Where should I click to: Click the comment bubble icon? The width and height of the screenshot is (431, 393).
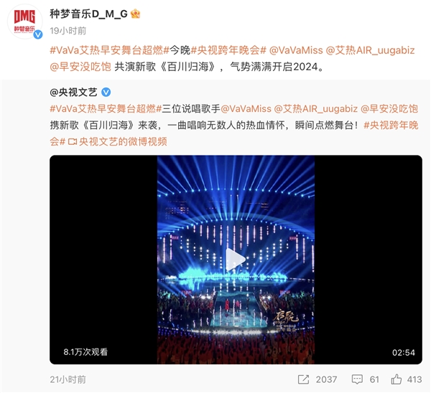coord(357,379)
